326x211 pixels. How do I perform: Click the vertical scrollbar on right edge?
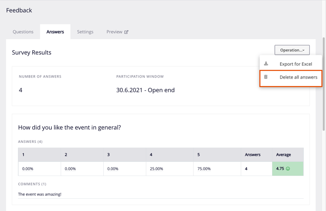tap(324, 84)
